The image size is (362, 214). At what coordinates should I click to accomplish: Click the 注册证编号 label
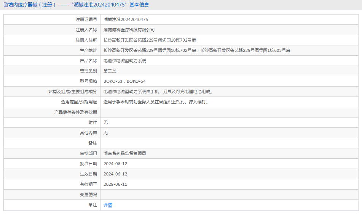point(86,20)
